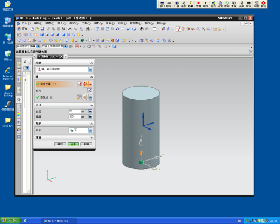Click the 反向 reverse direction icon
Viewport: 280px width, 224px height.
[90, 91]
